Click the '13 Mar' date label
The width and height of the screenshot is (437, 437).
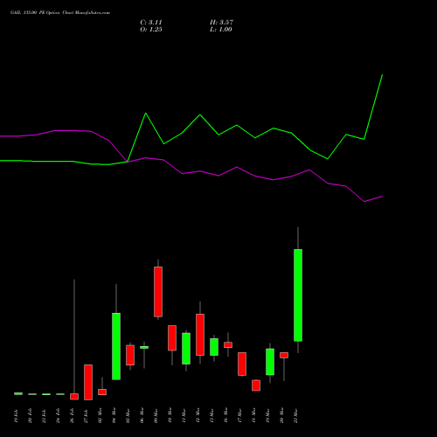pyautogui.click(x=212, y=415)
